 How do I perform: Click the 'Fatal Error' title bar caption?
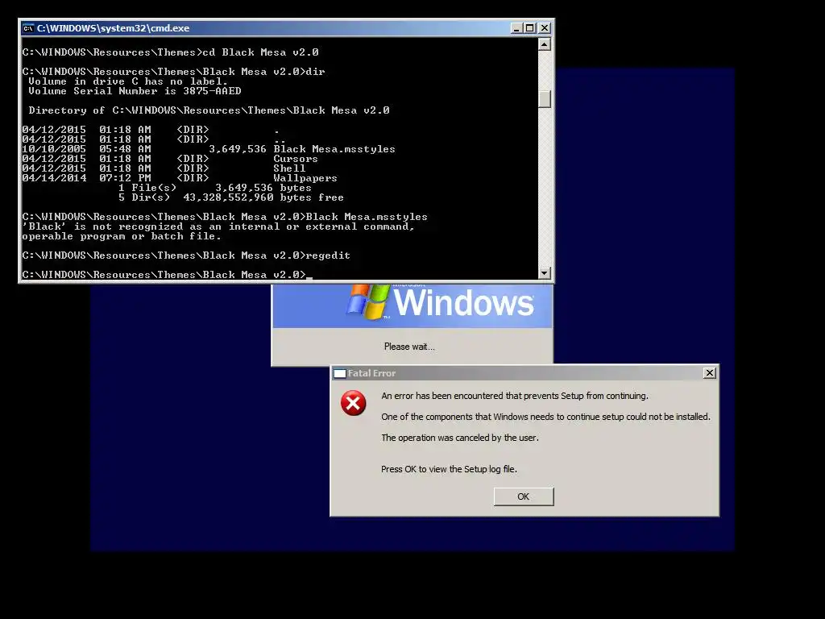tap(371, 373)
